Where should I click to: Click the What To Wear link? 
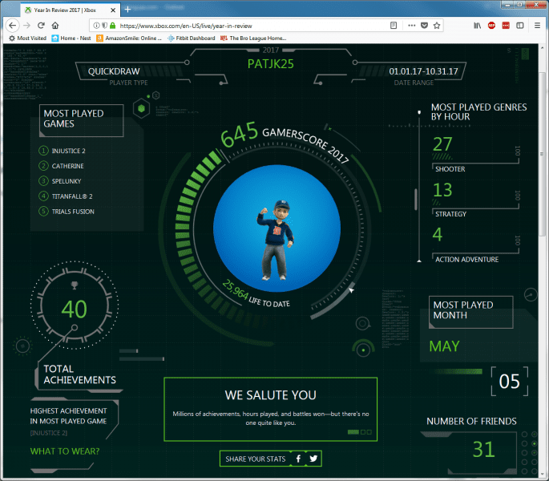pos(65,451)
